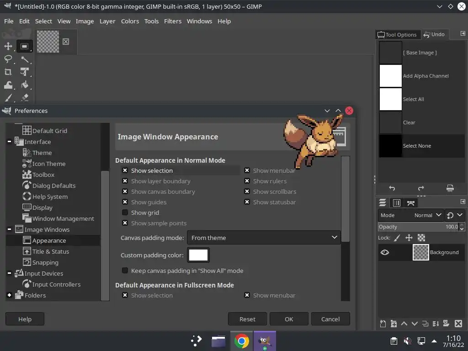Image resolution: width=468 pixels, height=351 pixels.
Task: Collapse the Interface tree section
Action: click(9, 142)
